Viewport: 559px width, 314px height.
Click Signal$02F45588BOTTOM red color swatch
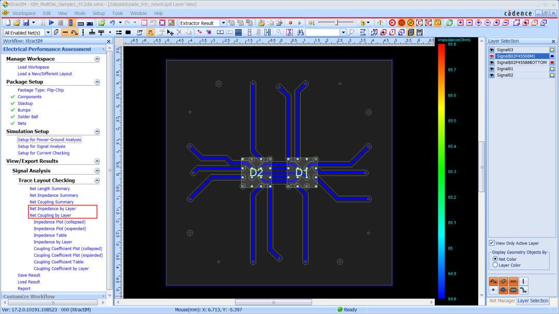click(x=552, y=62)
